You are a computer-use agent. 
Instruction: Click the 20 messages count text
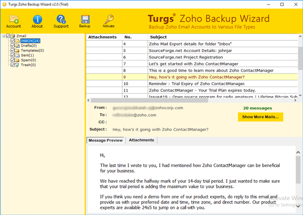(258, 108)
